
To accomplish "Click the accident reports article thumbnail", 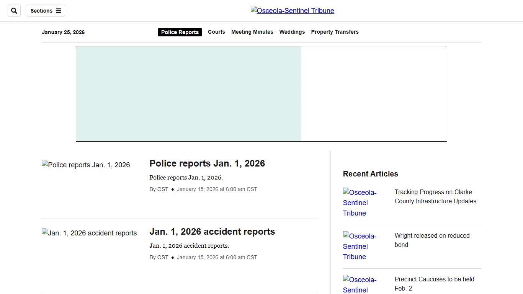I will click(x=89, y=233).
